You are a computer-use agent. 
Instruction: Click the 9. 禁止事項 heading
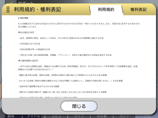click(x=23, y=18)
